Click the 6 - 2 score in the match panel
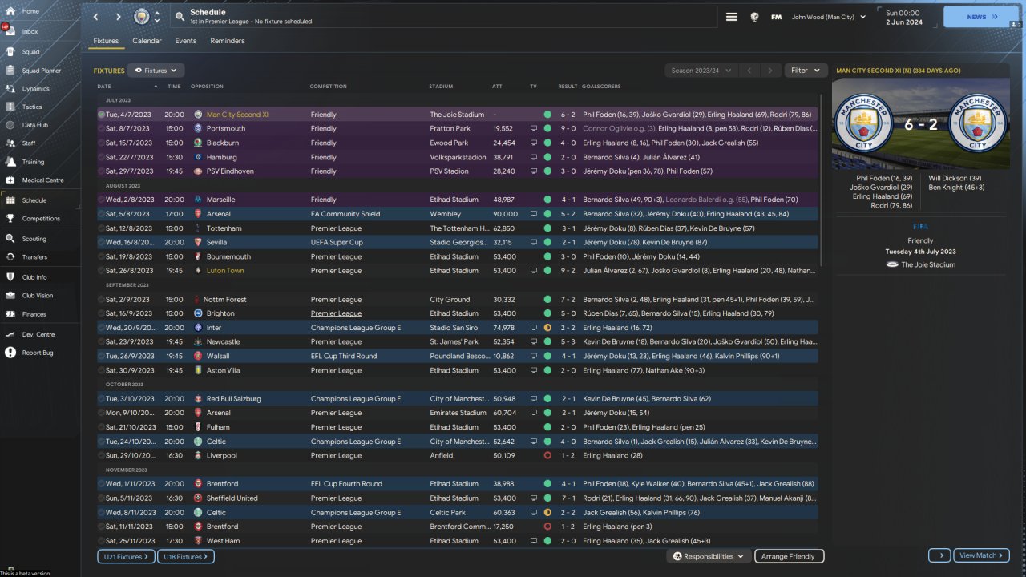This screenshot has height=577, width=1026. coord(920,125)
